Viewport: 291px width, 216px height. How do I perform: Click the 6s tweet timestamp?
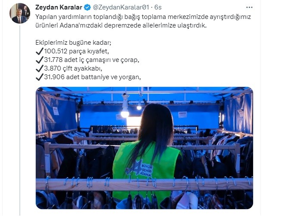click(x=158, y=7)
